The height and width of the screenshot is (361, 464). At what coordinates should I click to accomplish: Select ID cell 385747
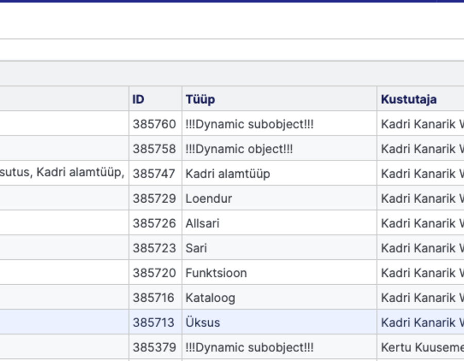(155, 174)
